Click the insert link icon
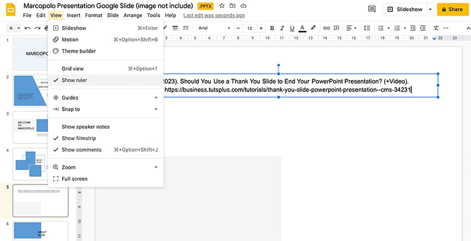This screenshot has height=241, width=471. pyautogui.click(x=326, y=28)
